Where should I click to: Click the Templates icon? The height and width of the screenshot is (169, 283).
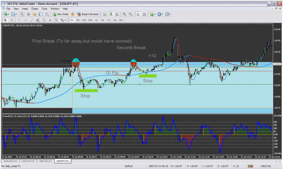tap(167, 14)
